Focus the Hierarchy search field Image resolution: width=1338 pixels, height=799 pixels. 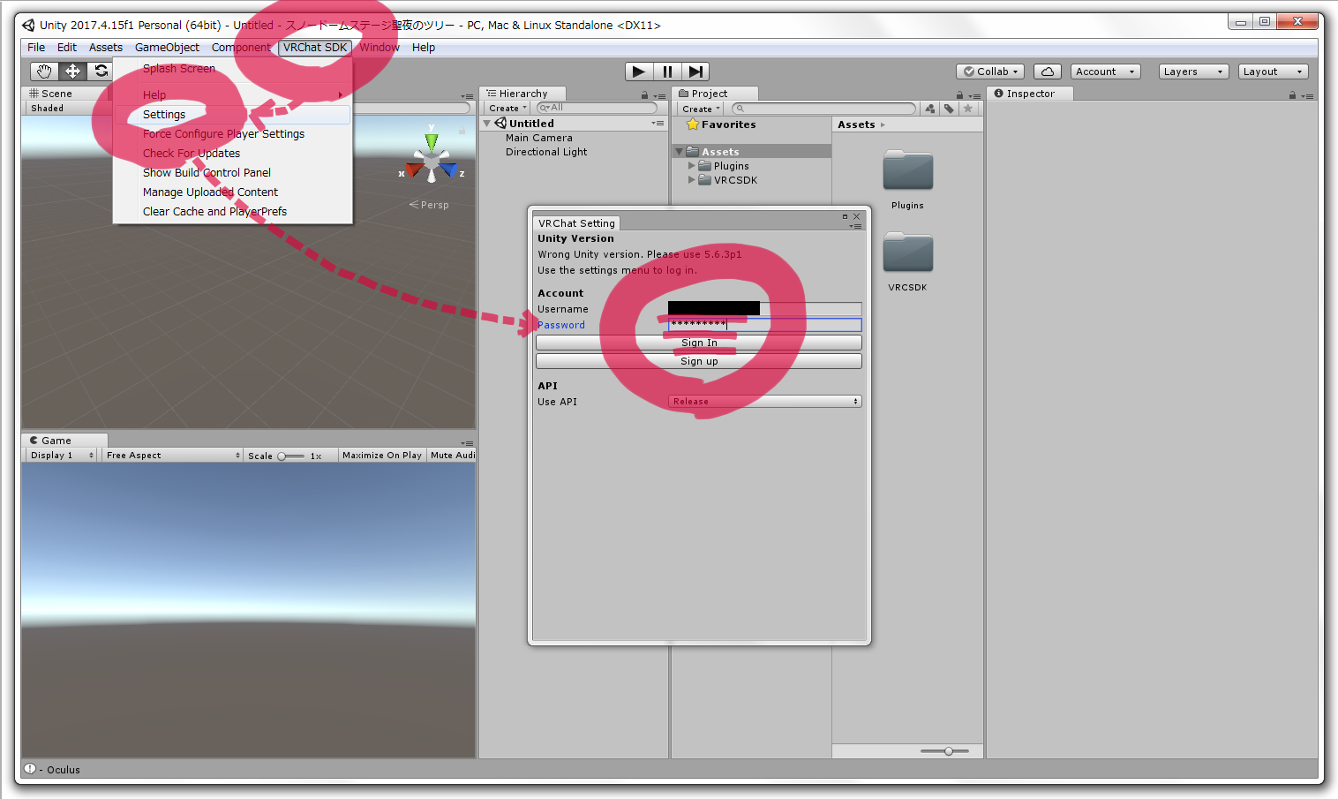click(597, 108)
